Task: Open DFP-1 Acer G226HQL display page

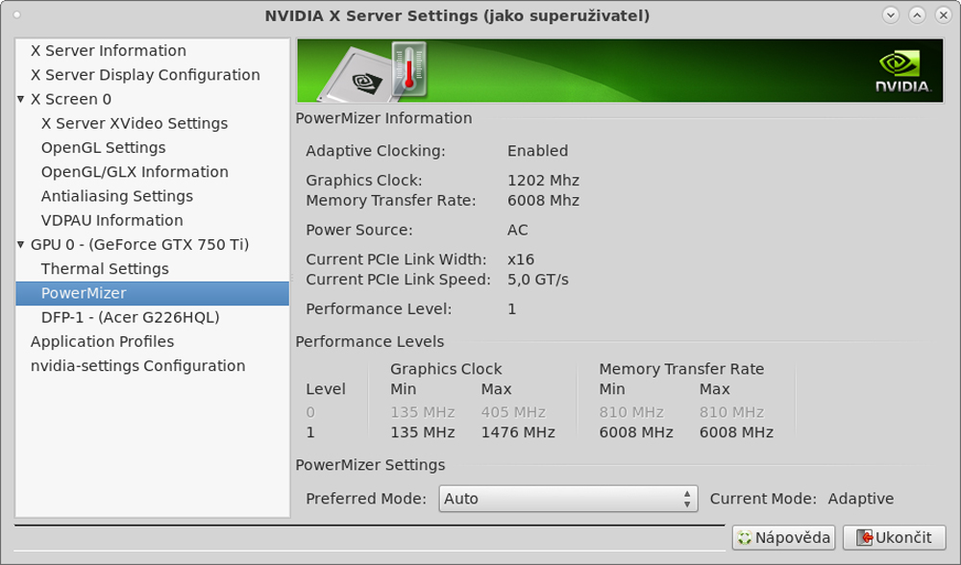Action: (x=130, y=317)
